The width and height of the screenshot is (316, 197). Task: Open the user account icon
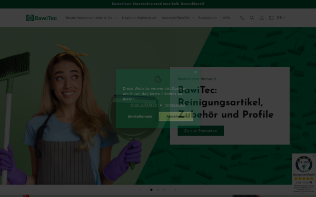point(261,18)
